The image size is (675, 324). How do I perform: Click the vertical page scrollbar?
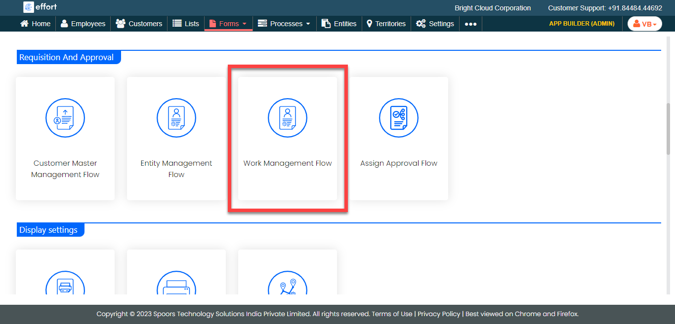pyautogui.click(x=669, y=129)
